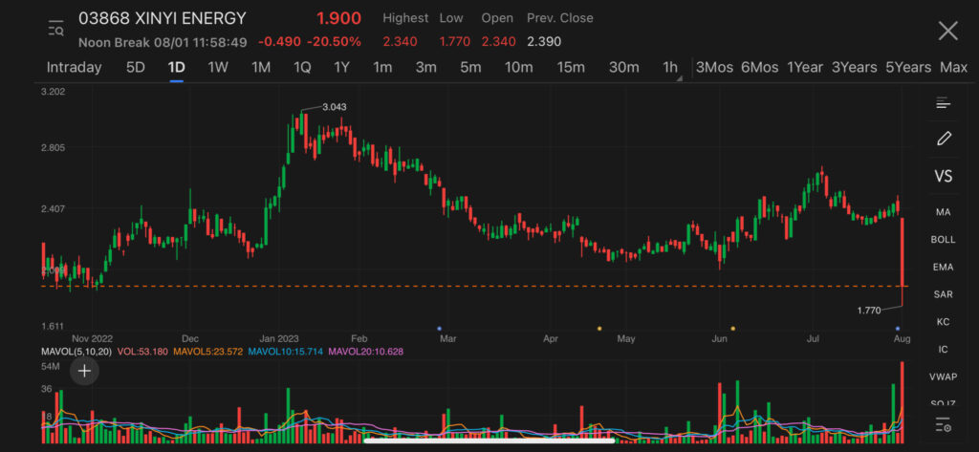979x452 pixels.
Task: Click the horizontal chart scrollbar
Action: (x=489, y=441)
